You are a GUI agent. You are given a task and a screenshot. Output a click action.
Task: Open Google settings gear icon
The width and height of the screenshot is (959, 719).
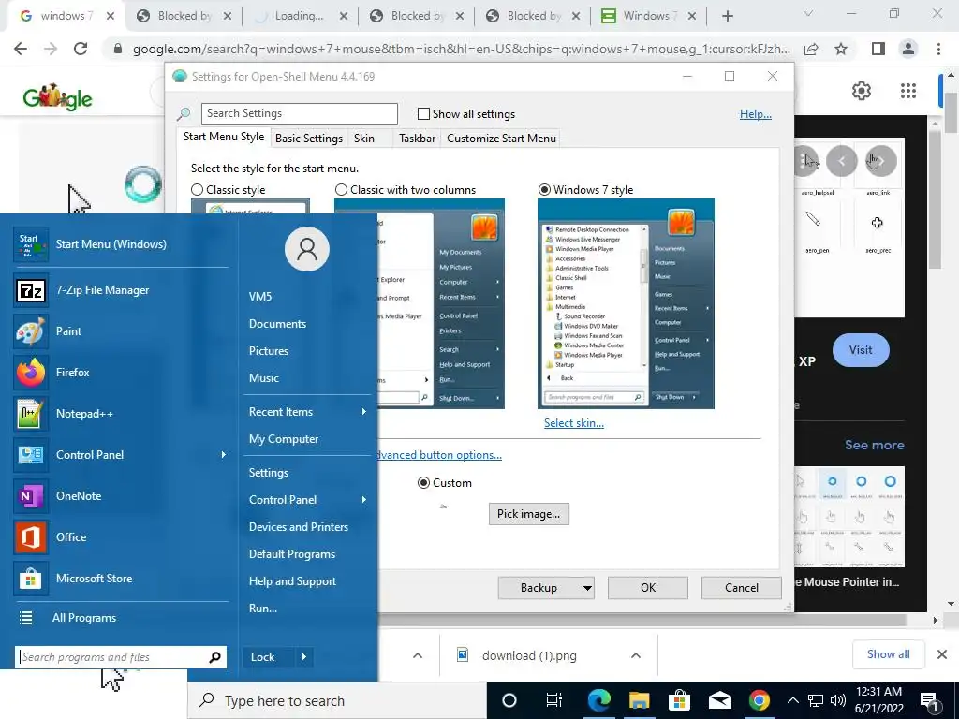coord(862,91)
